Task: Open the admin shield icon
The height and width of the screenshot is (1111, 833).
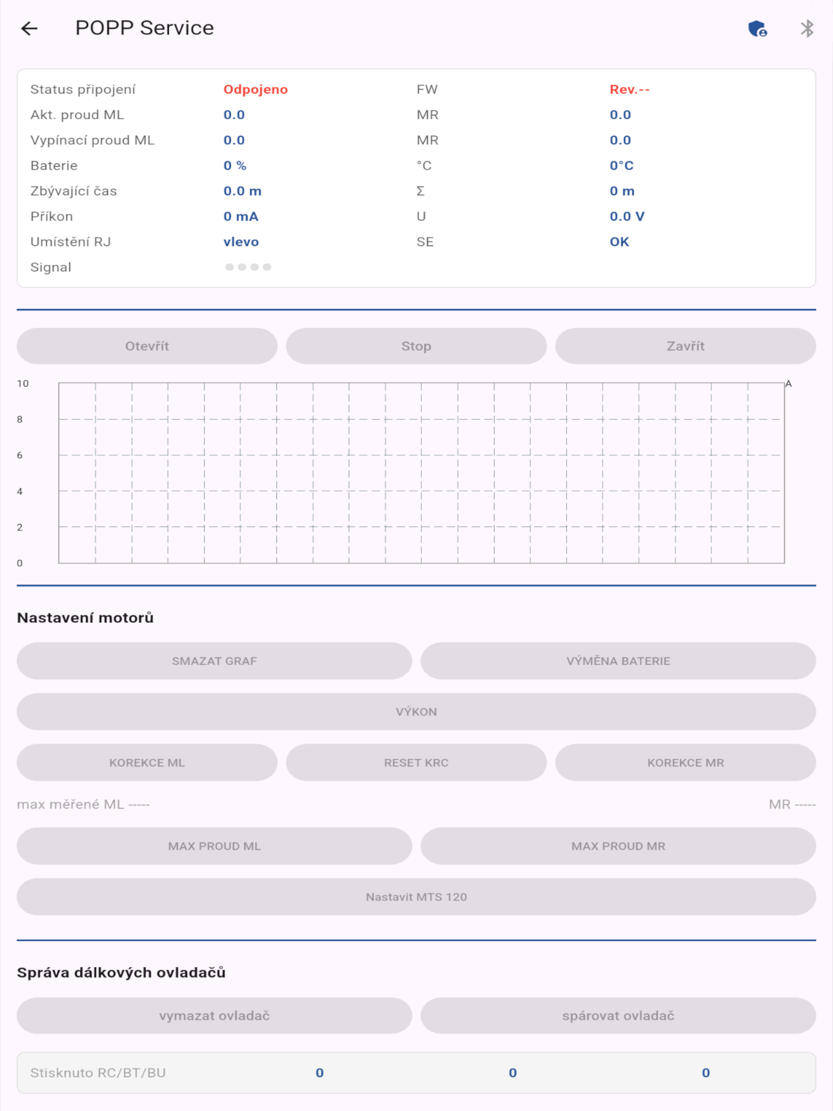Action: [x=757, y=29]
